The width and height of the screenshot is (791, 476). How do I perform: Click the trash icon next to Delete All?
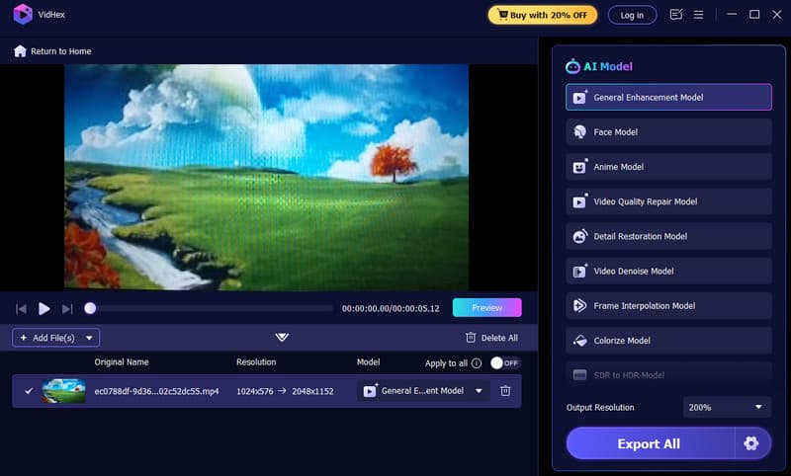pyautogui.click(x=471, y=338)
